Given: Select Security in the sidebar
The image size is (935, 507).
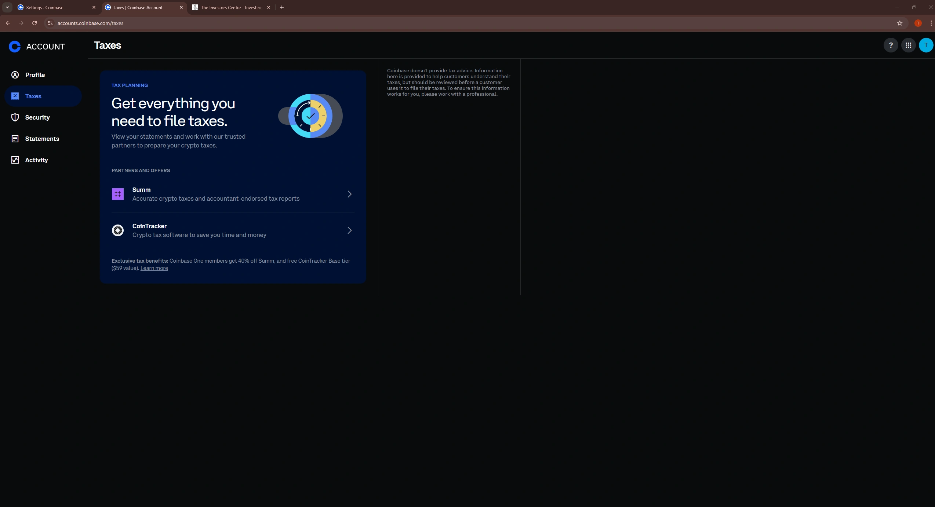Looking at the screenshot, I should pos(43,117).
